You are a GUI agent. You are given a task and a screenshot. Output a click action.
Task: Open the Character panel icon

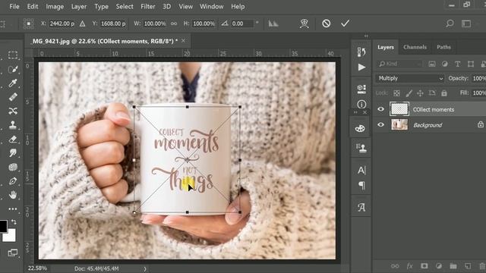point(361,170)
